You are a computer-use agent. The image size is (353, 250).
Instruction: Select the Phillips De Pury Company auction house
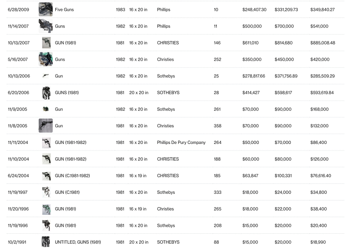click(181, 142)
